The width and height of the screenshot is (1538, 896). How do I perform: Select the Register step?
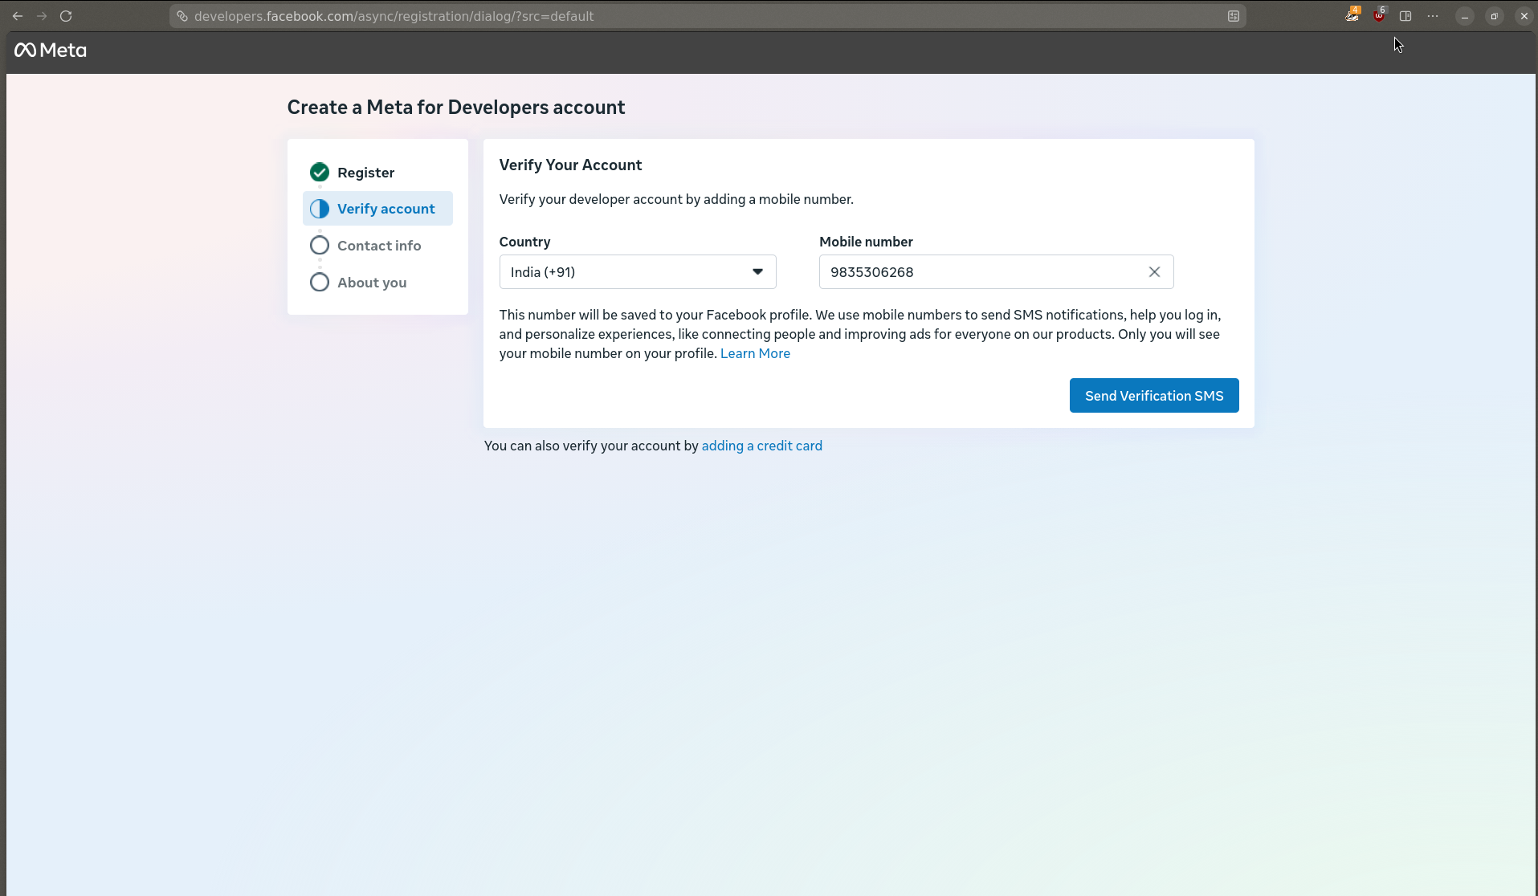377,173
